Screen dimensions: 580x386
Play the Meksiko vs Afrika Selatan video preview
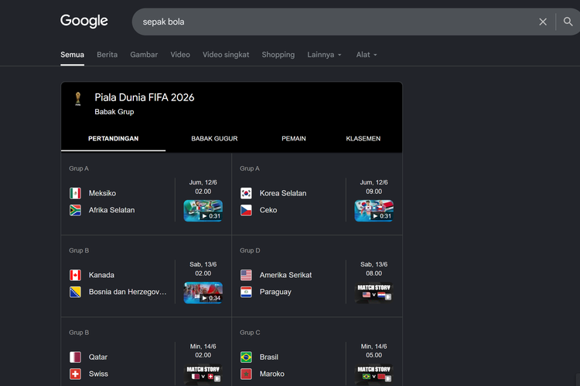click(x=203, y=211)
